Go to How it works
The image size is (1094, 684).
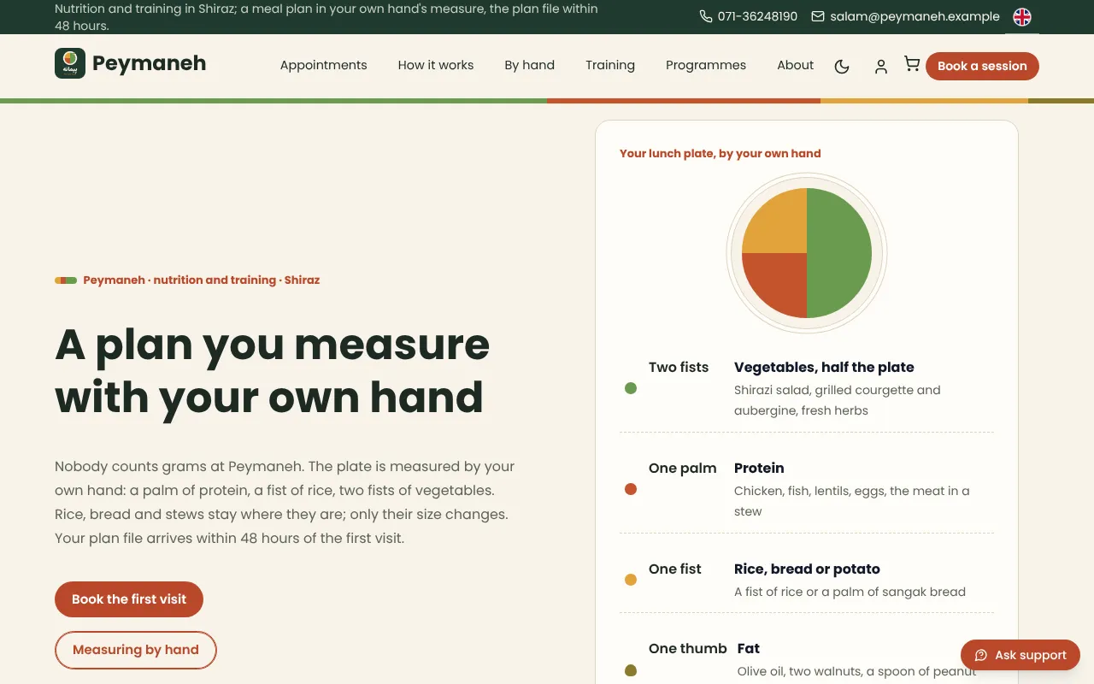tap(436, 65)
